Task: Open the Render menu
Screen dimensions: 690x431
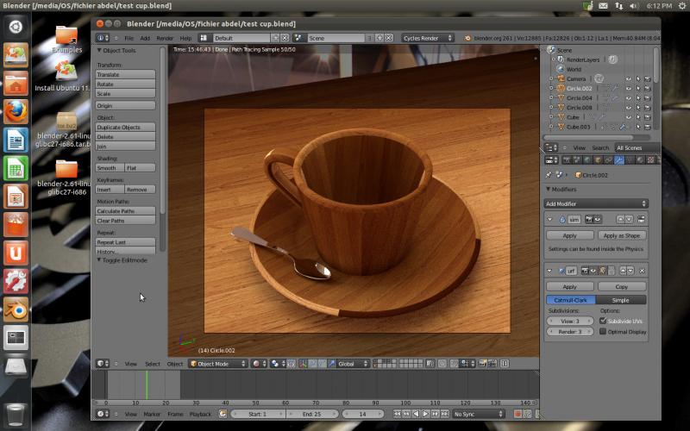Action: [x=164, y=38]
